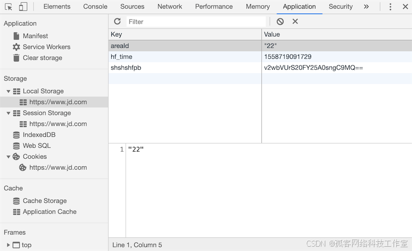Click the "22" value cell
The width and height of the screenshot is (412, 251).
337,46
